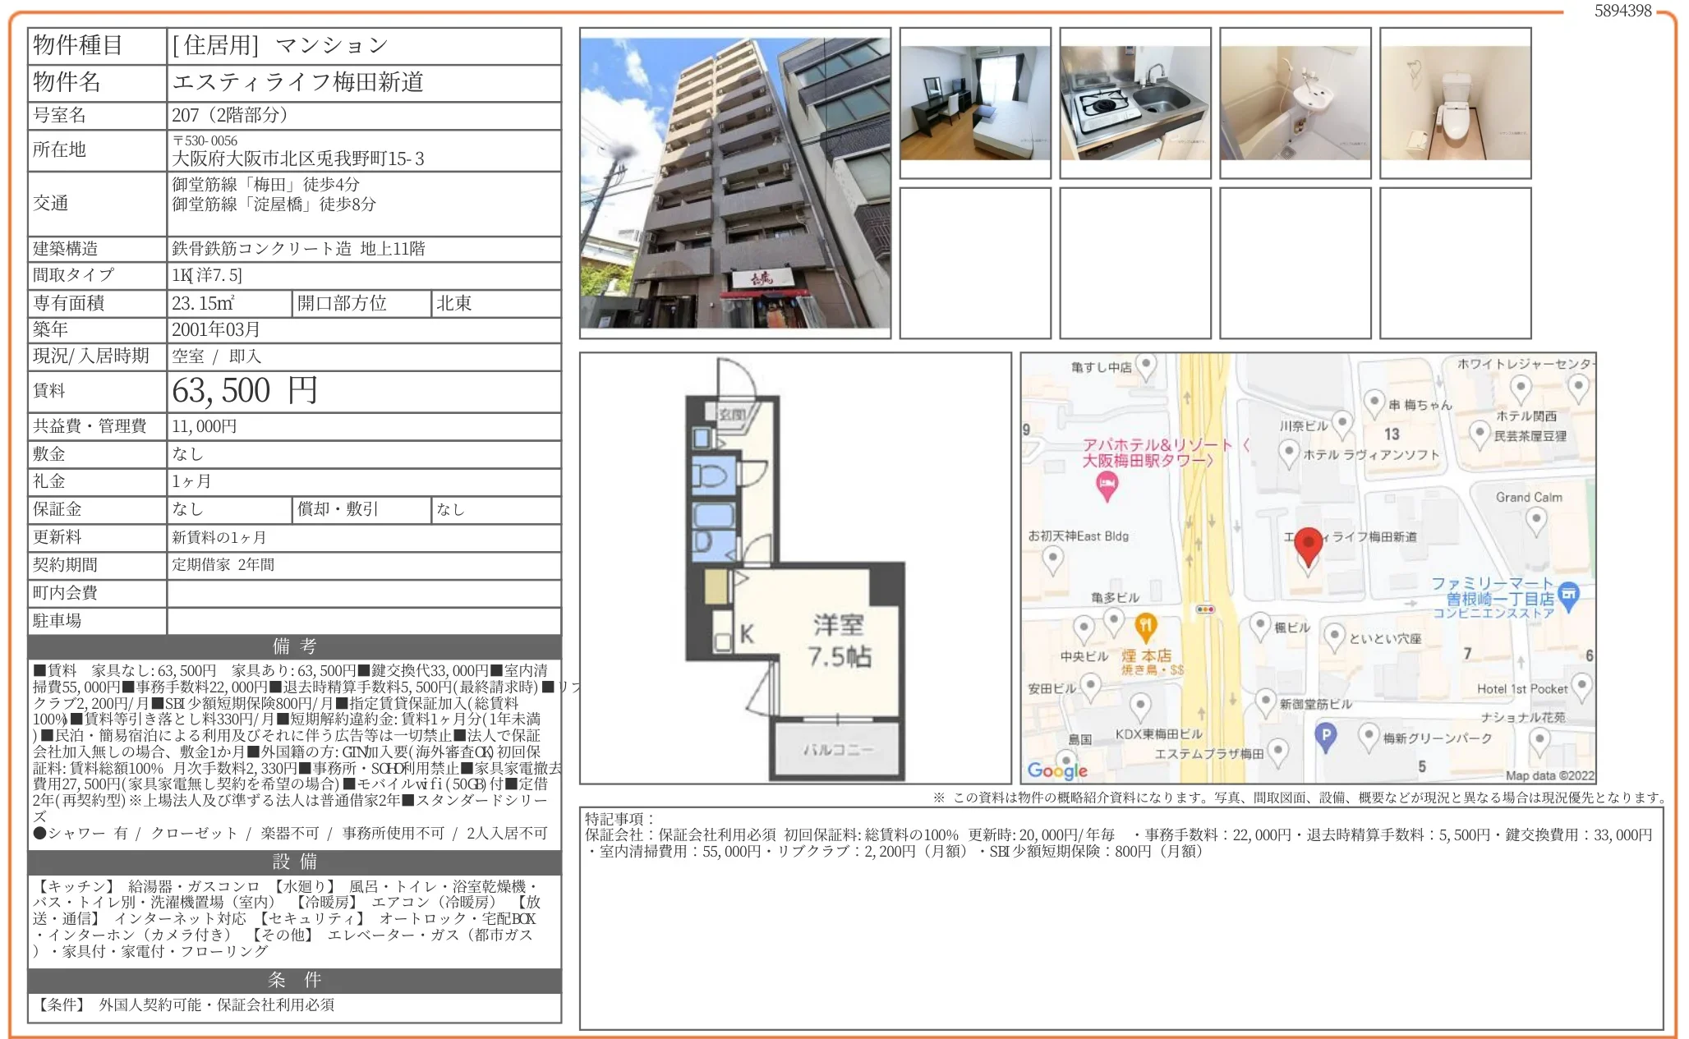Click the structure text 鉄骨鉄筋コンクリート造 地上11階
Image resolution: width=1689 pixels, height=1039 pixels.
point(298,249)
